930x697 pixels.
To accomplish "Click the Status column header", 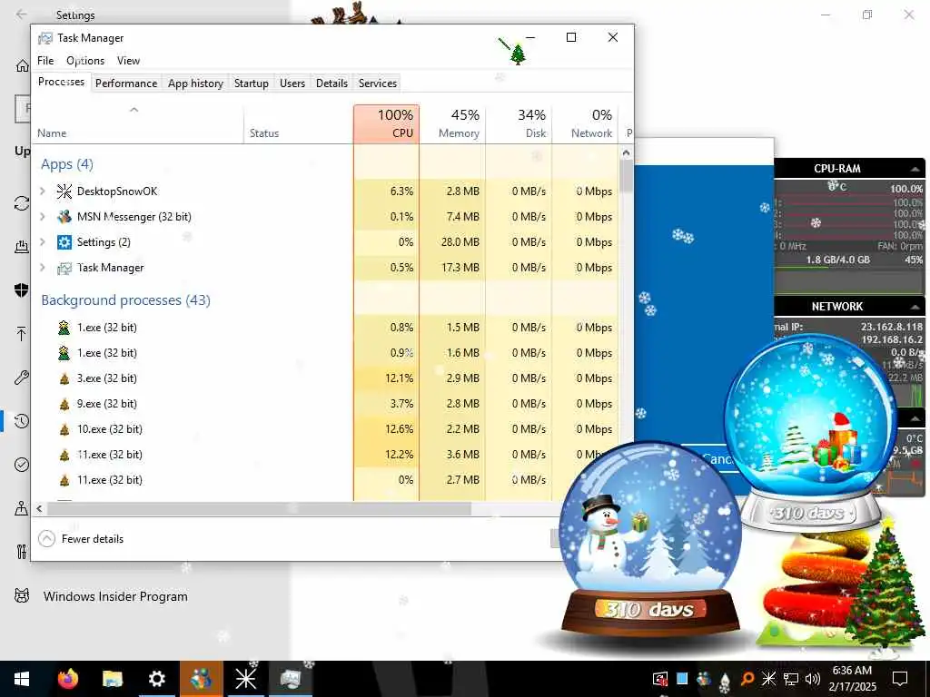I will [298, 123].
